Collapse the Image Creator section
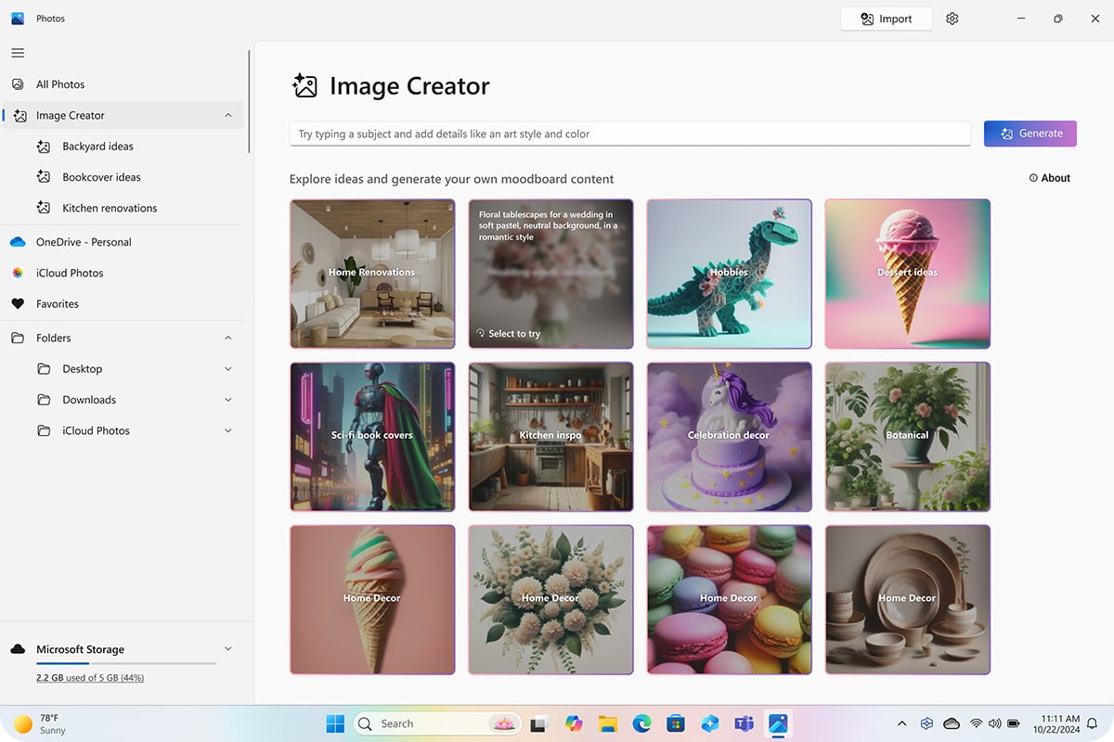Image resolution: width=1114 pixels, height=742 pixels. click(x=228, y=115)
